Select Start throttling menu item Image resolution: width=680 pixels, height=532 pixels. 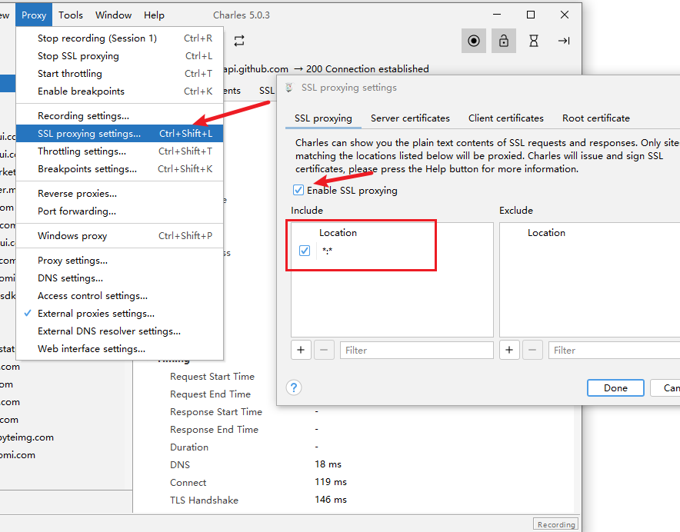coord(120,74)
